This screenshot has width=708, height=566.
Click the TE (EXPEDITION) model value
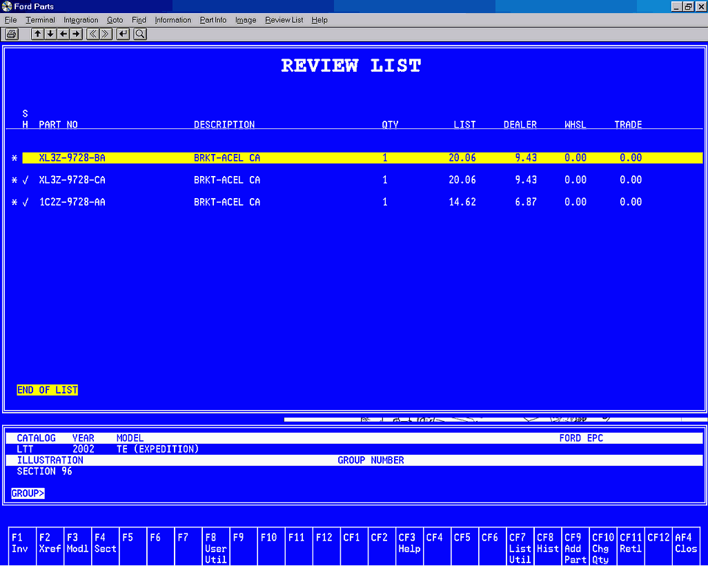point(157,449)
